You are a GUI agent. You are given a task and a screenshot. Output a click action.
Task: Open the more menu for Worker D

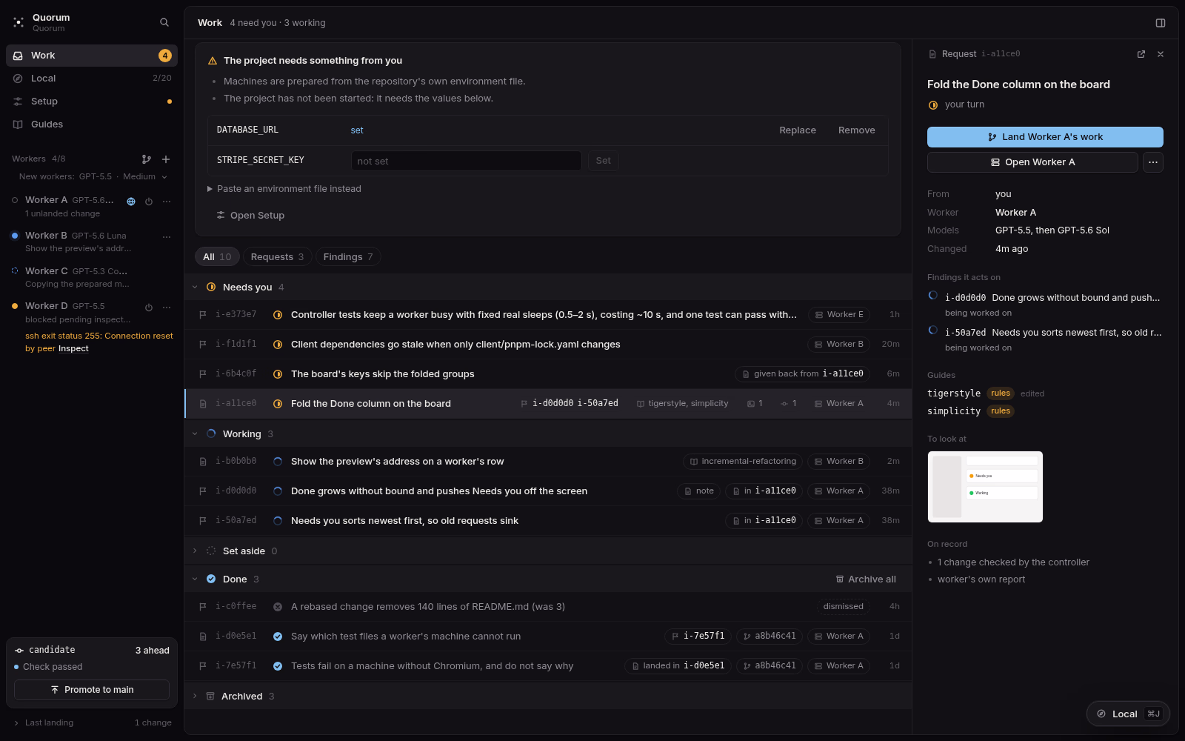167,307
